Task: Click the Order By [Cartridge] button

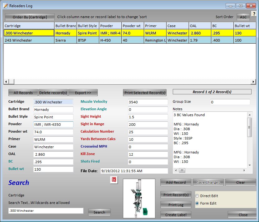Action: pos(30,17)
